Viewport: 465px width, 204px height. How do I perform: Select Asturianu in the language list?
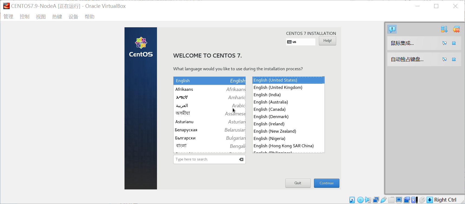(209, 122)
